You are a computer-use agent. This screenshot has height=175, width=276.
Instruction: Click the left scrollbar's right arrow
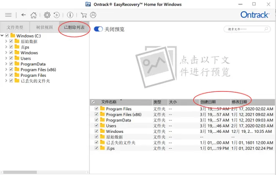click(87, 172)
